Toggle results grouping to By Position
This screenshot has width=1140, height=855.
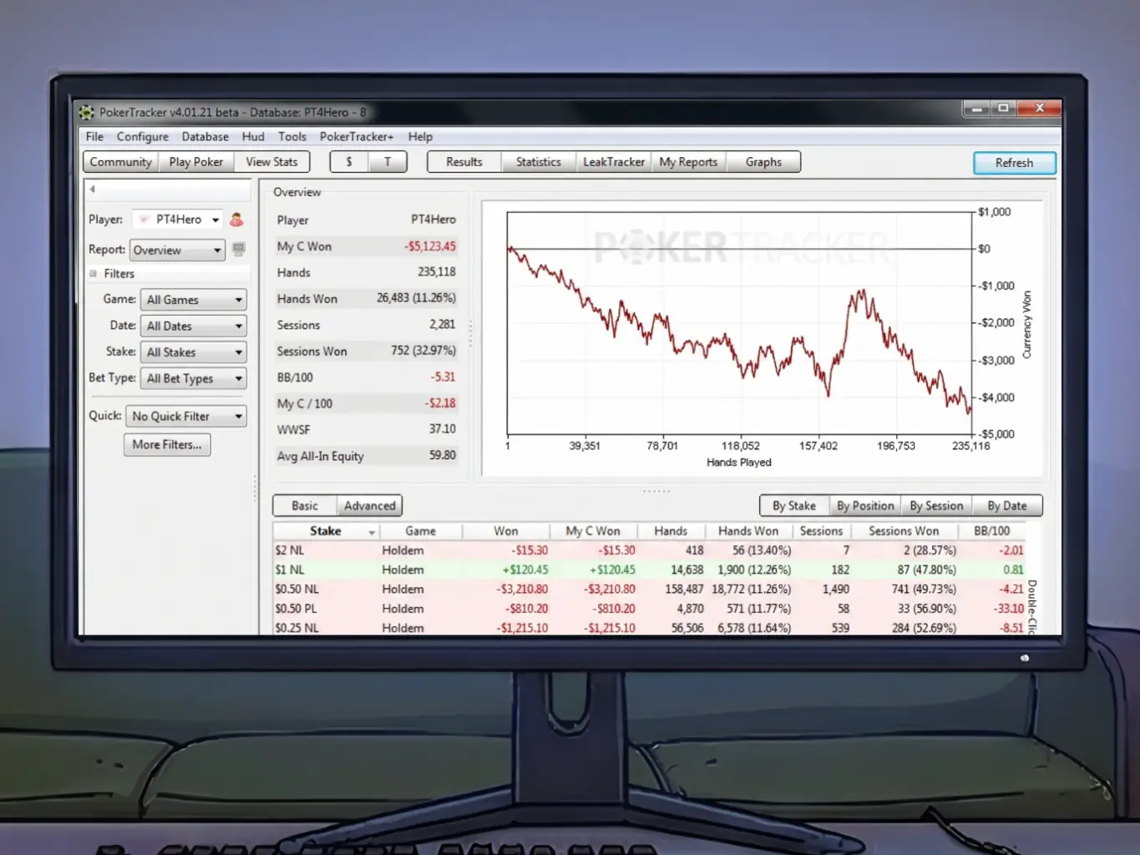(x=865, y=505)
